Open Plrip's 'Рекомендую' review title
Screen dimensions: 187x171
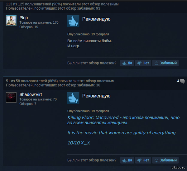pos(96,19)
